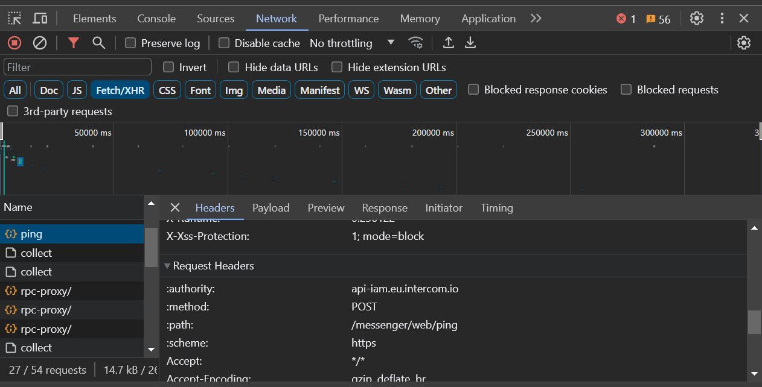Export HAR file with download icon
Screen dimensions: 762x387
tap(470, 43)
